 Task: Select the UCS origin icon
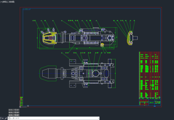coord(20,107)
